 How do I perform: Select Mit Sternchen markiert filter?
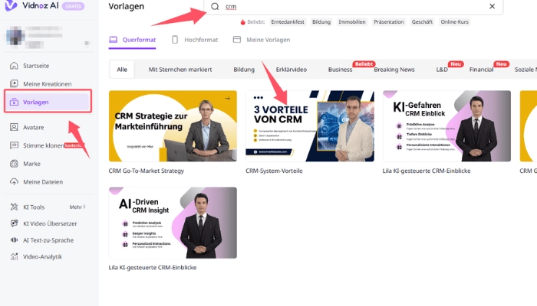click(180, 70)
